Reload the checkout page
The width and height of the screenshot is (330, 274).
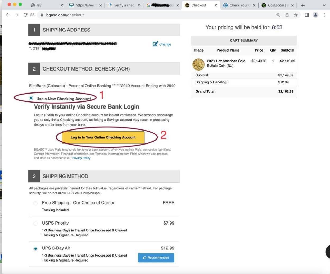[25, 15]
